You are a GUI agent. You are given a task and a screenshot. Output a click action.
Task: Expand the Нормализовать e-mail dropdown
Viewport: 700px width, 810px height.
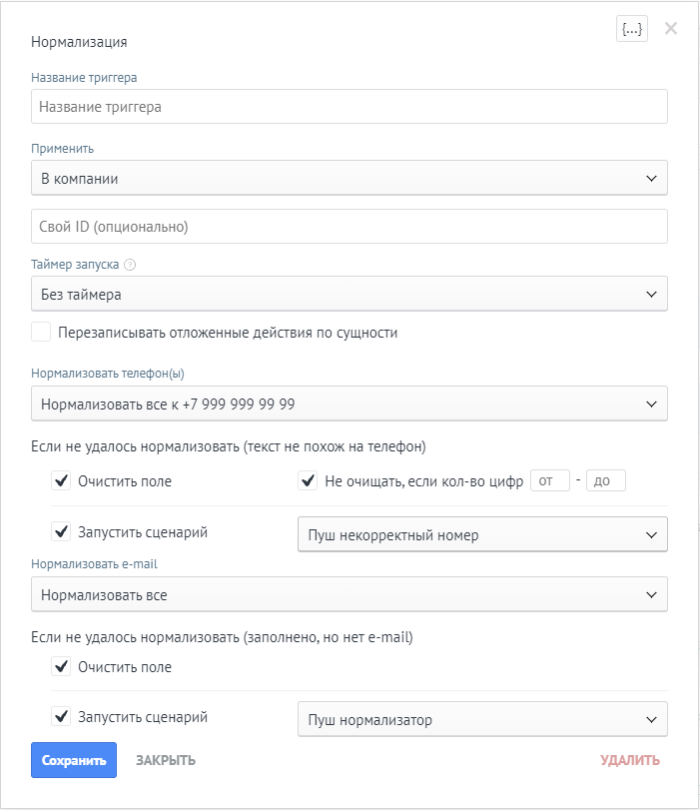(x=349, y=594)
